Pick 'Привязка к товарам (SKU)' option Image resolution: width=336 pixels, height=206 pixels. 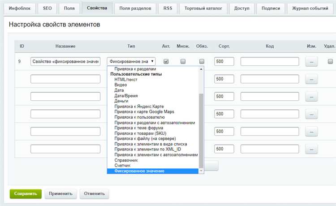tap(140, 133)
